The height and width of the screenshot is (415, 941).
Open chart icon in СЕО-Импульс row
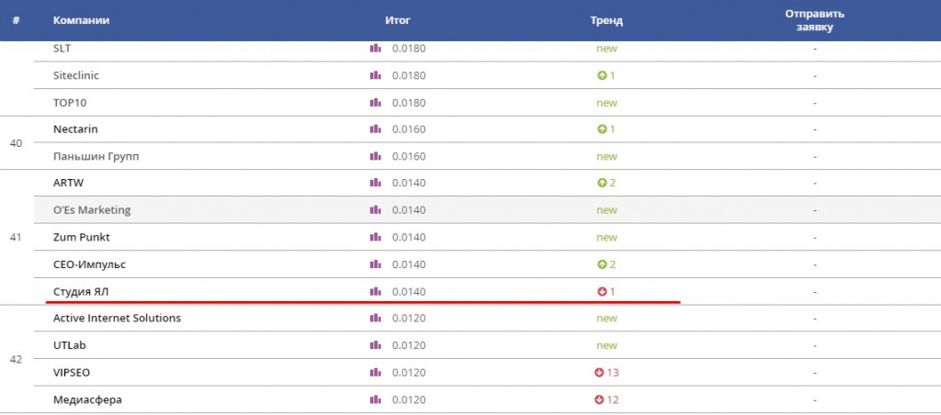376,264
